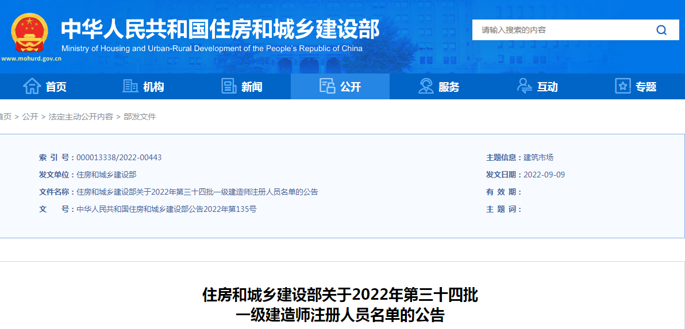
Task: Go to 公开 in the breadcrumb
Action: pos(30,117)
